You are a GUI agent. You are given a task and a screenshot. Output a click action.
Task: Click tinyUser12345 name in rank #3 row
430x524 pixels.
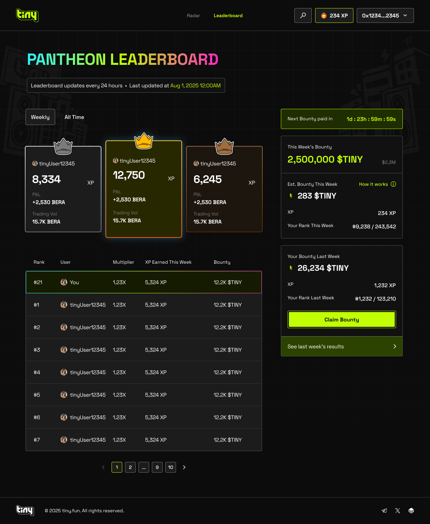point(88,350)
